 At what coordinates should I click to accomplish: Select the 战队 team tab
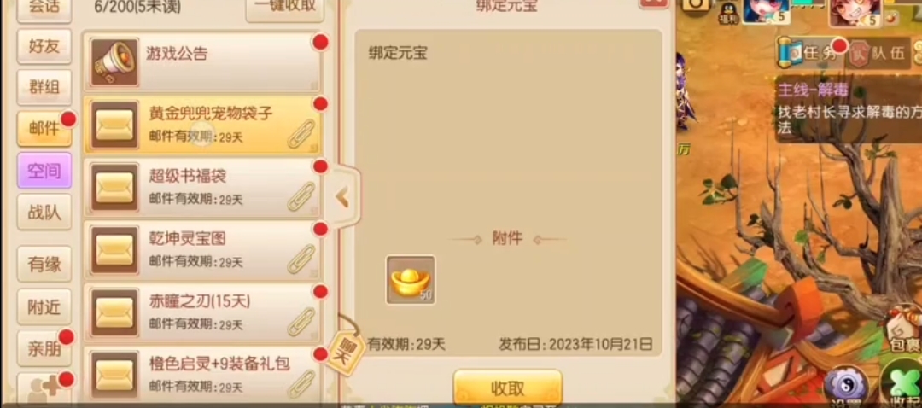tap(44, 212)
